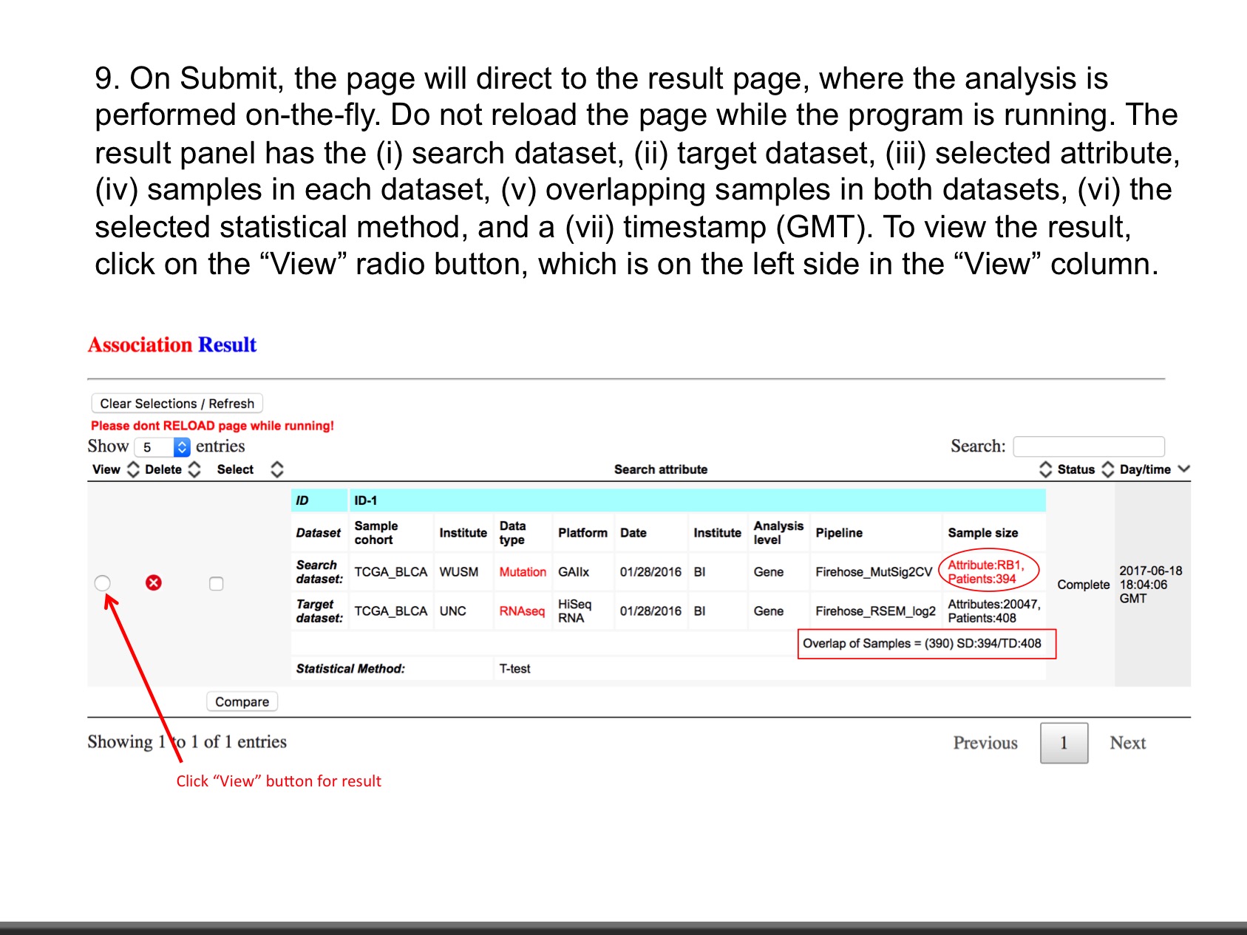Open the Show entries dropdown
The height and width of the screenshot is (935, 1247).
[163, 447]
